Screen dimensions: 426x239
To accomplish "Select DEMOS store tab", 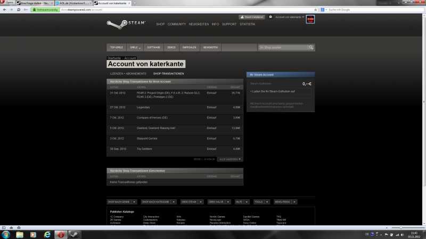I will pyautogui.click(x=171, y=47).
